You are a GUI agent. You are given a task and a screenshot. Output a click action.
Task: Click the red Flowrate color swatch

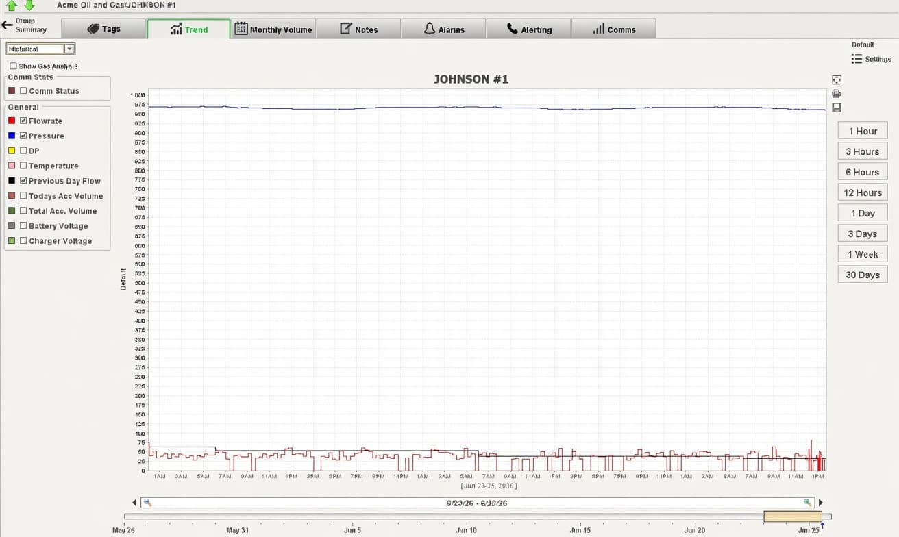[x=12, y=121]
